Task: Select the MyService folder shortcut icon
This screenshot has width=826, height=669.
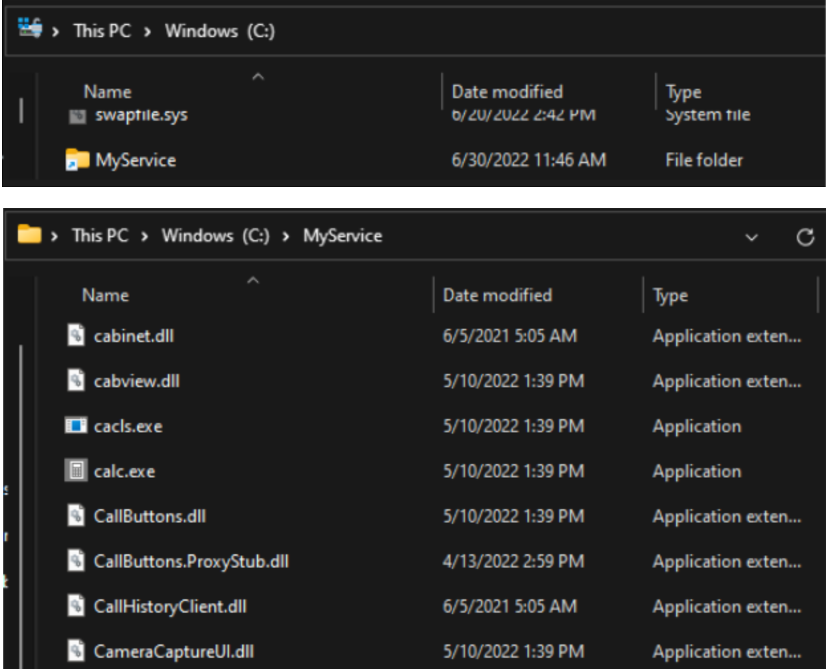Action: (x=77, y=160)
